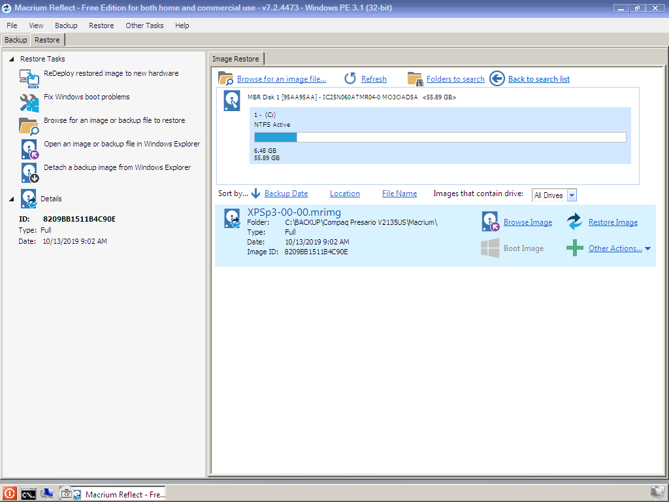669x502 pixels.
Task: Sort images by Location
Action: [345, 193]
